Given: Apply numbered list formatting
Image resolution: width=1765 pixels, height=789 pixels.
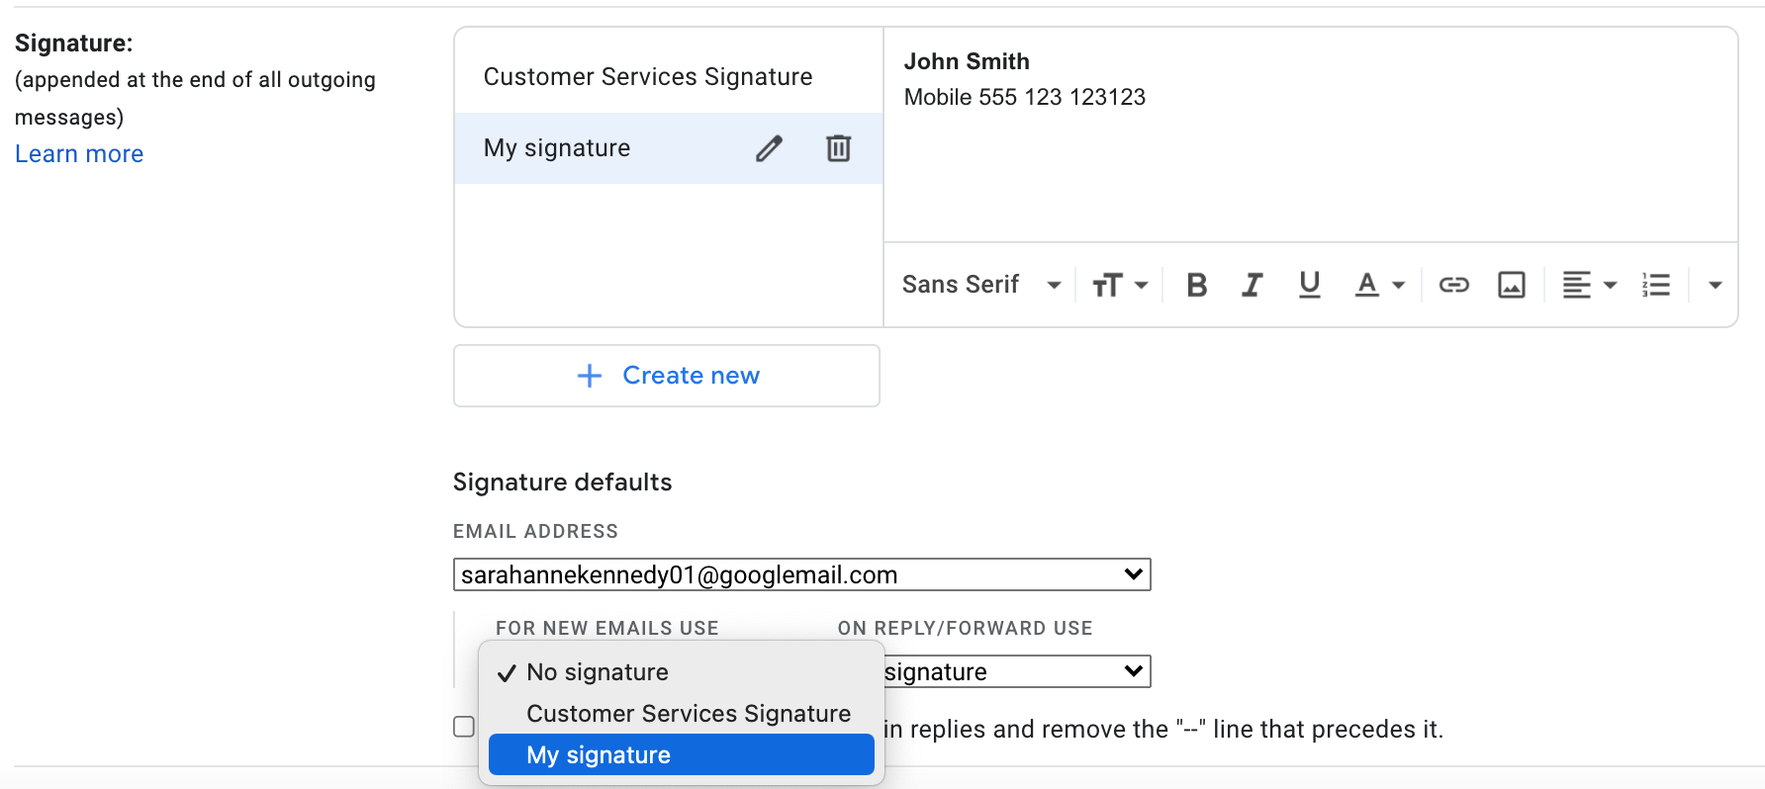Looking at the screenshot, I should click(x=1656, y=285).
